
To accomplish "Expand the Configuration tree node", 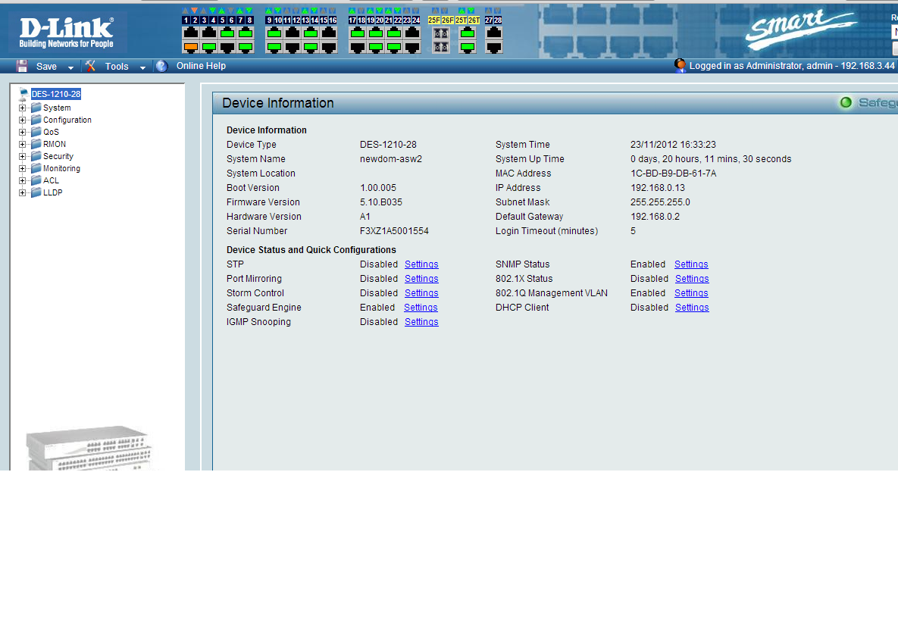I will pyautogui.click(x=23, y=120).
